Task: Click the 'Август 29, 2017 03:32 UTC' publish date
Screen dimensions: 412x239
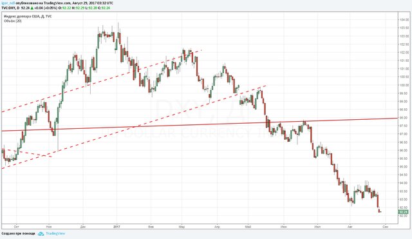Action: tap(93, 3)
